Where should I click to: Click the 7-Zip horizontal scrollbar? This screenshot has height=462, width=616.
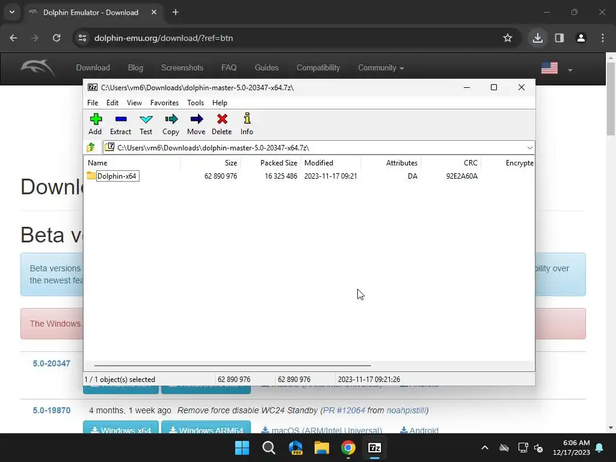click(x=233, y=365)
